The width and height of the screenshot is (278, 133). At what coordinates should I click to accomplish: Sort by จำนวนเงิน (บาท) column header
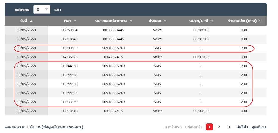[x=245, y=21]
